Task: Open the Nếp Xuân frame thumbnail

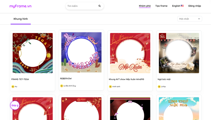Action: 130,53
